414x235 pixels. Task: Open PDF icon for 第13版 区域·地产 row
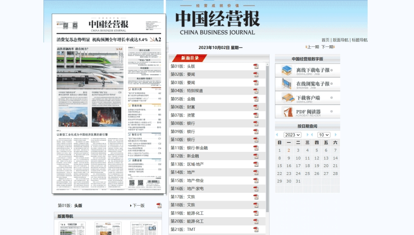tap(256, 164)
